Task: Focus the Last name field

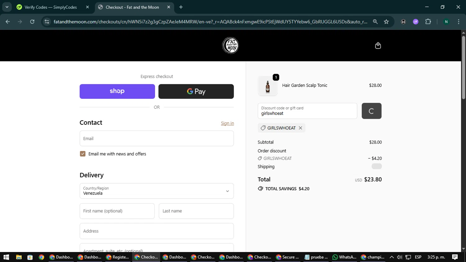Action: [x=196, y=211]
